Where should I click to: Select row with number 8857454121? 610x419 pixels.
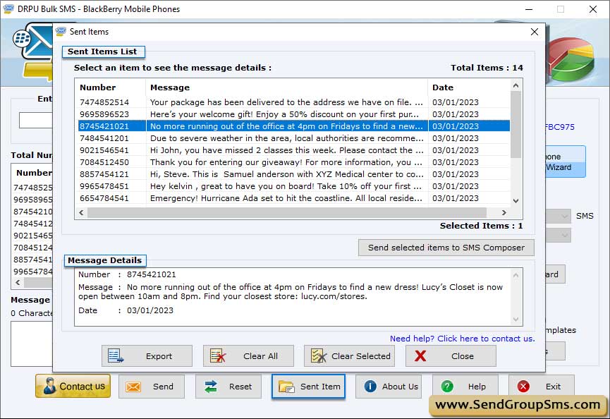point(293,174)
